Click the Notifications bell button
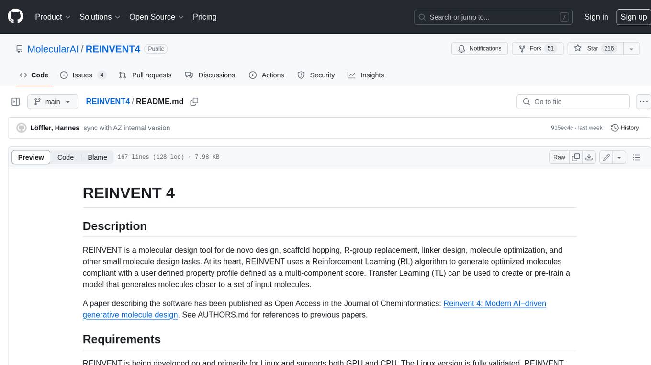This screenshot has width=651, height=365. (480, 48)
